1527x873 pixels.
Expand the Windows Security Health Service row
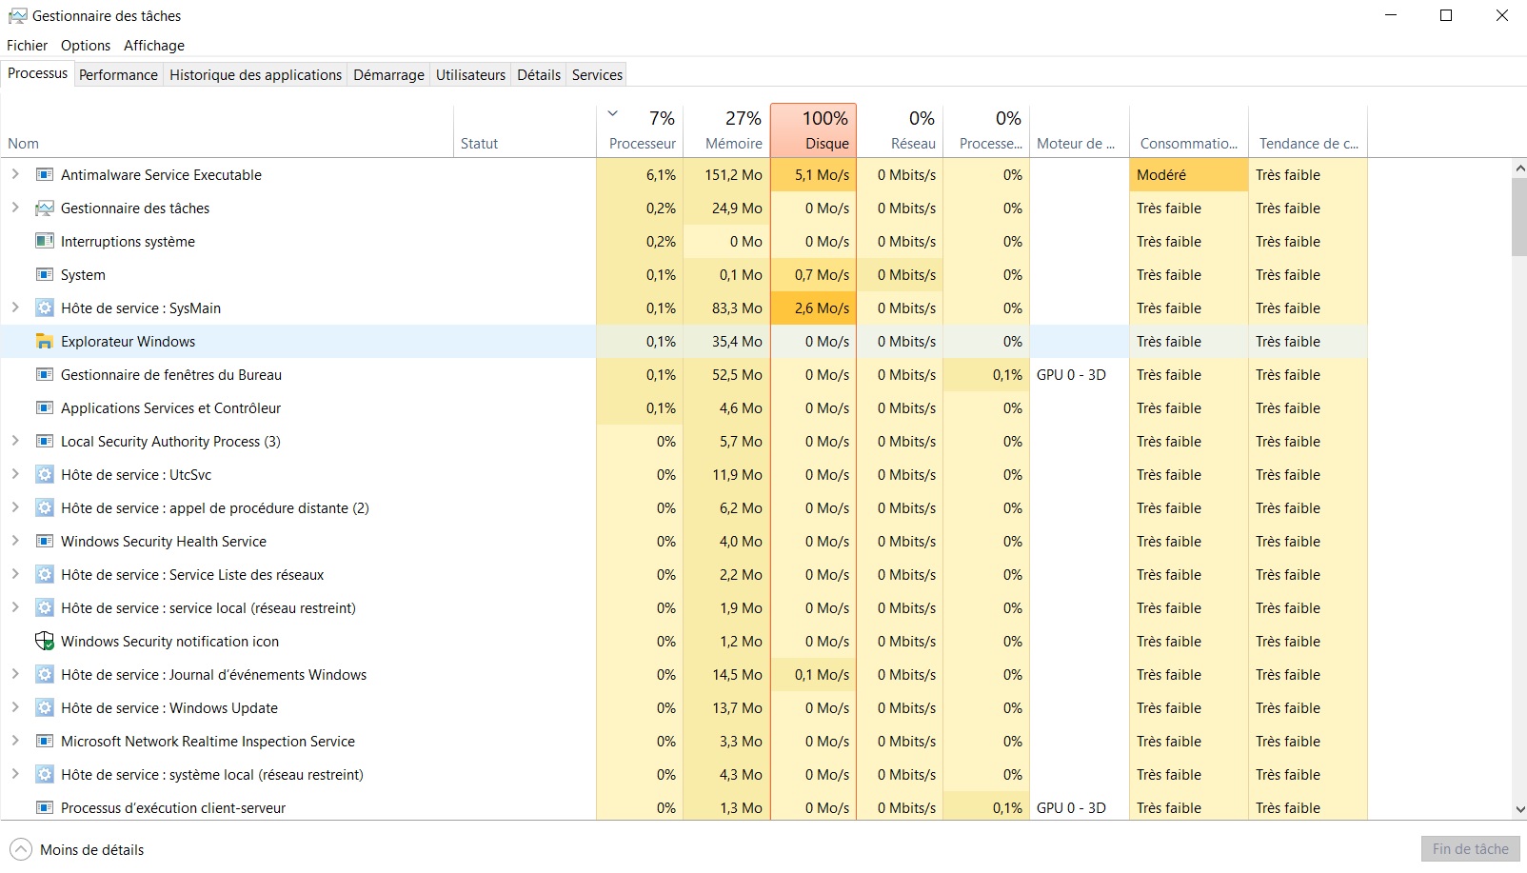click(x=14, y=541)
